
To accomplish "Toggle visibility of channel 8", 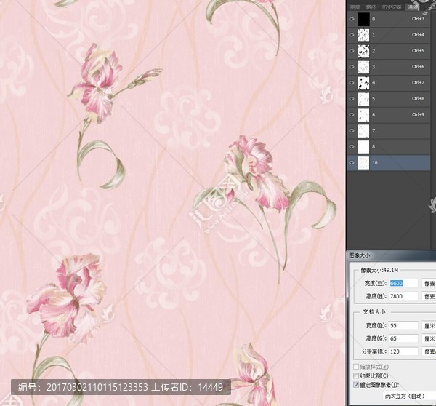I will tap(352, 146).
